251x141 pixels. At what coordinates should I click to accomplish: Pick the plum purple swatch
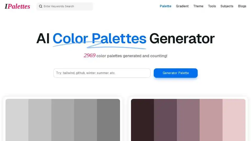(165, 120)
